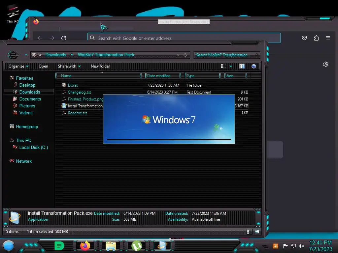The width and height of the screenshot is (338, 253).
Task: Open network tray icon
Action: click(293, 246)
